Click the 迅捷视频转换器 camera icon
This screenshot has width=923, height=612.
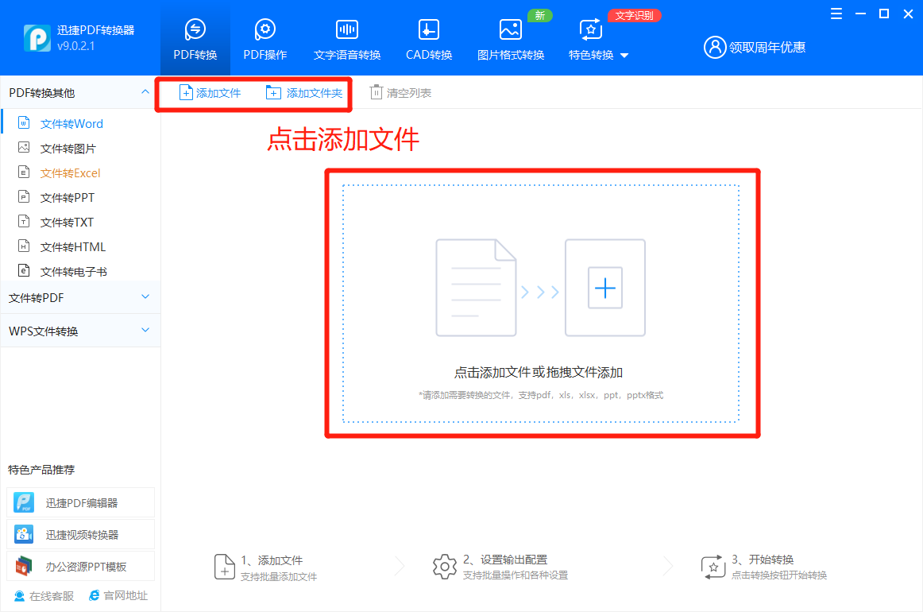pyautogui.click(x=24, y=534)
